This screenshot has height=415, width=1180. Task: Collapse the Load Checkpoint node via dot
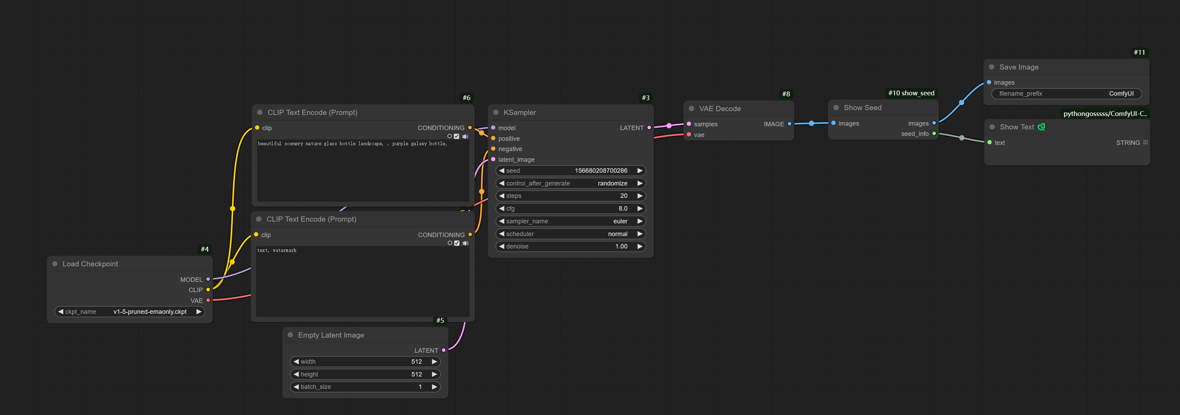[x=55, y=264]
